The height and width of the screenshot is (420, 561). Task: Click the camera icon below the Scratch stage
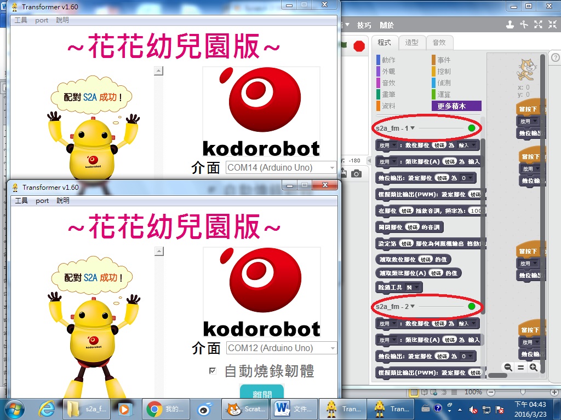click(356, 174)
